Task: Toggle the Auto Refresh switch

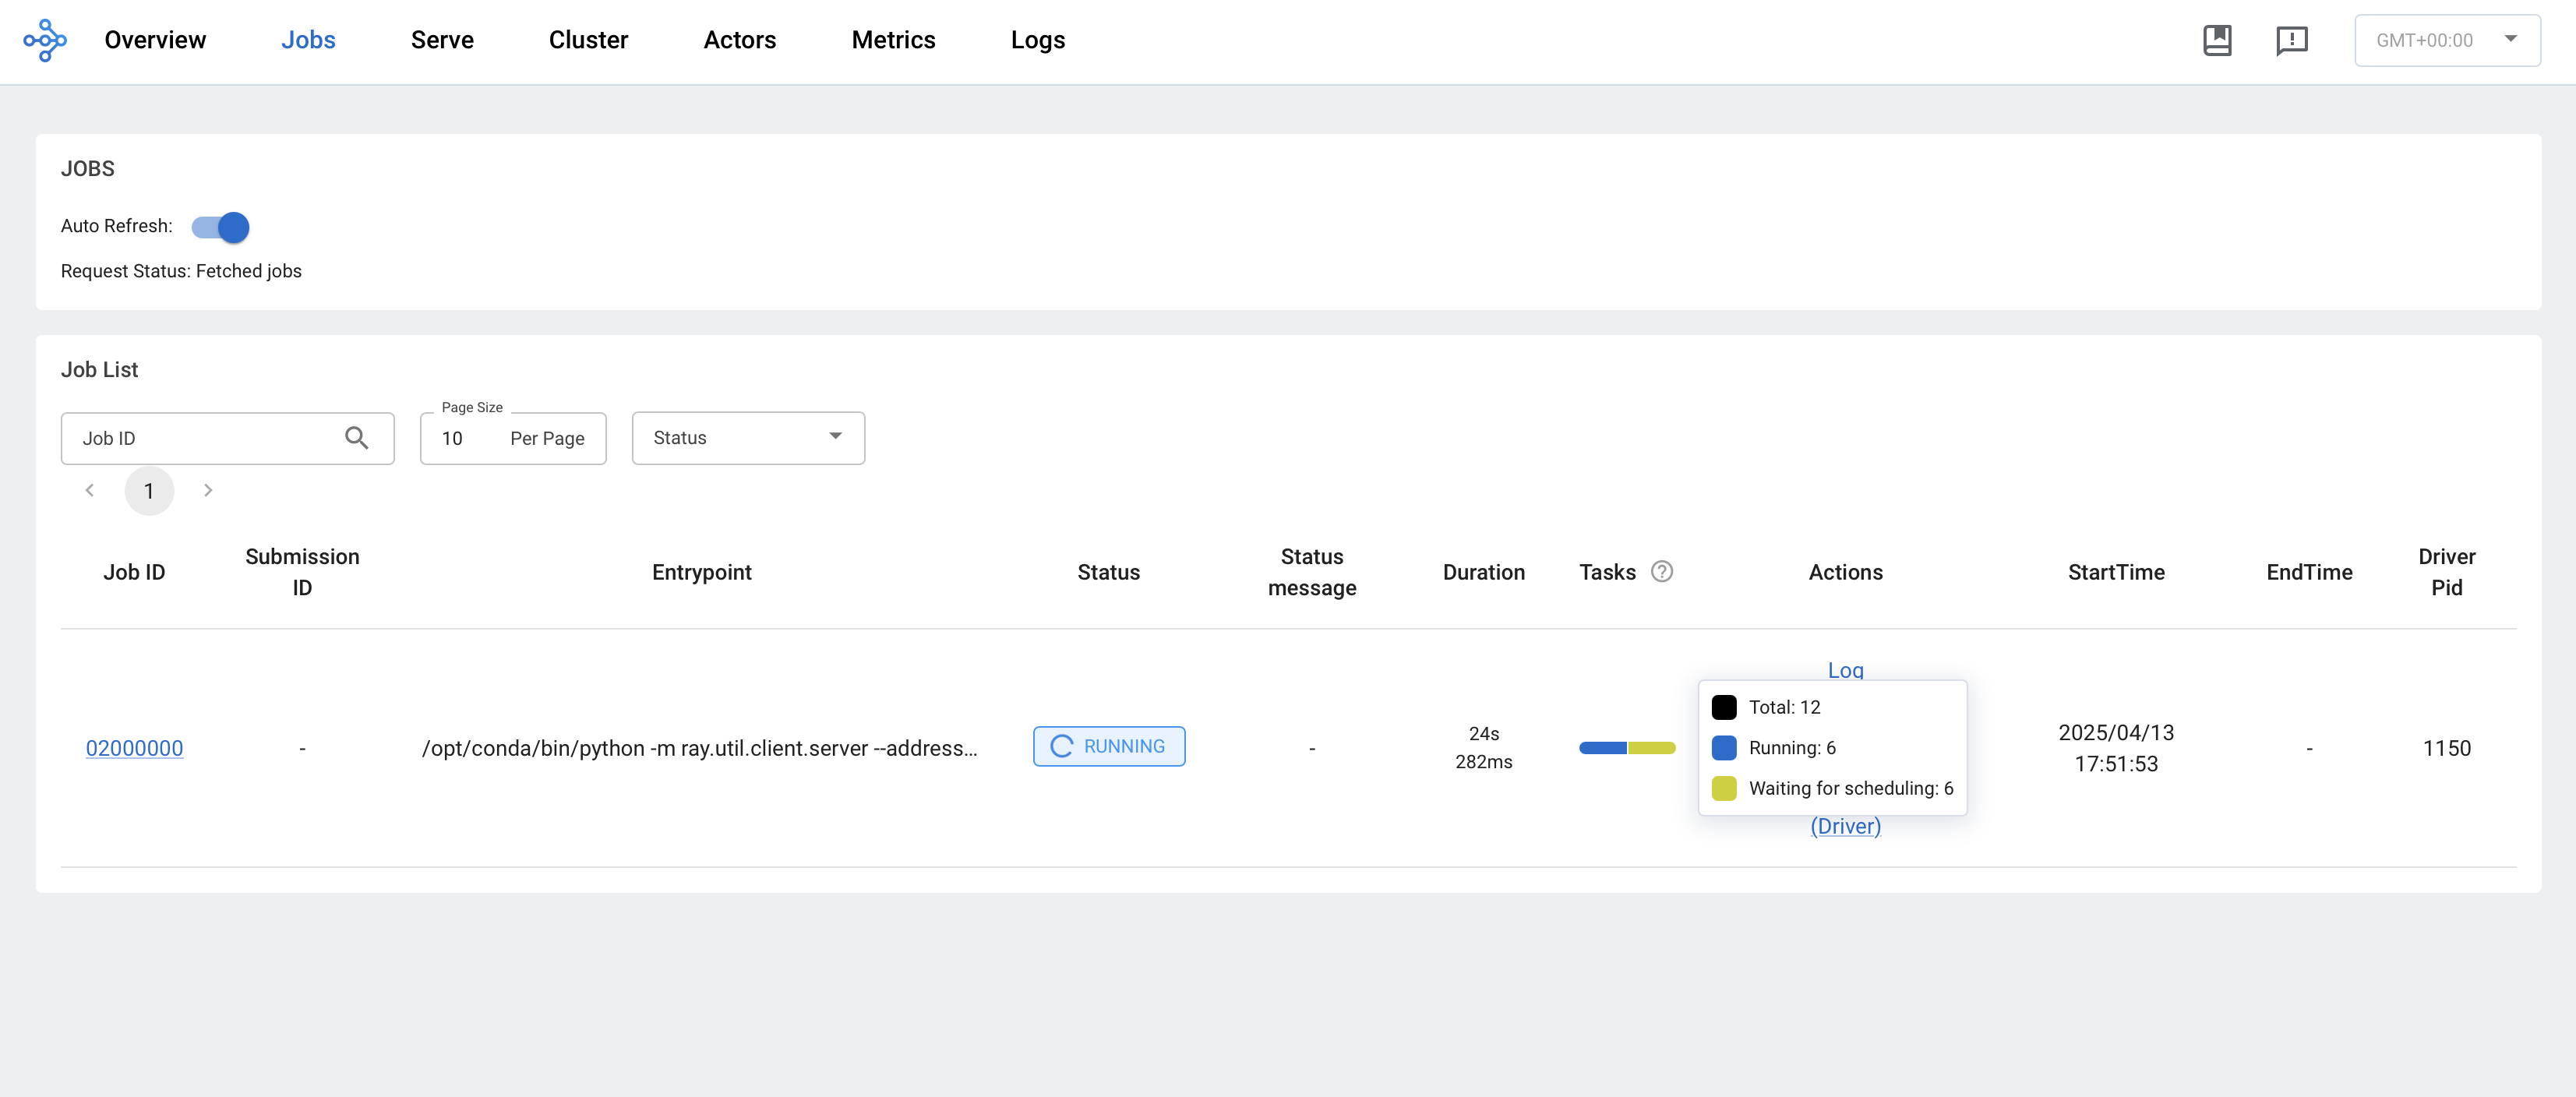Action: (220, 227)
